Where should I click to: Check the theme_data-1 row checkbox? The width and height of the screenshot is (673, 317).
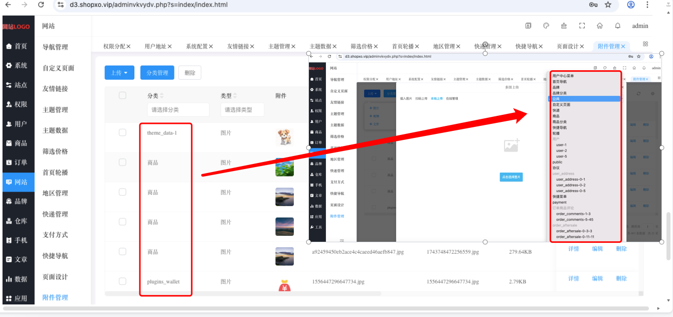point(122,132)
